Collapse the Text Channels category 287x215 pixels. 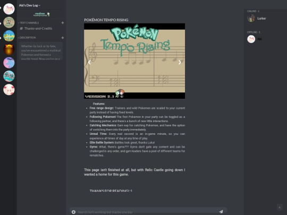click(29, 23)
